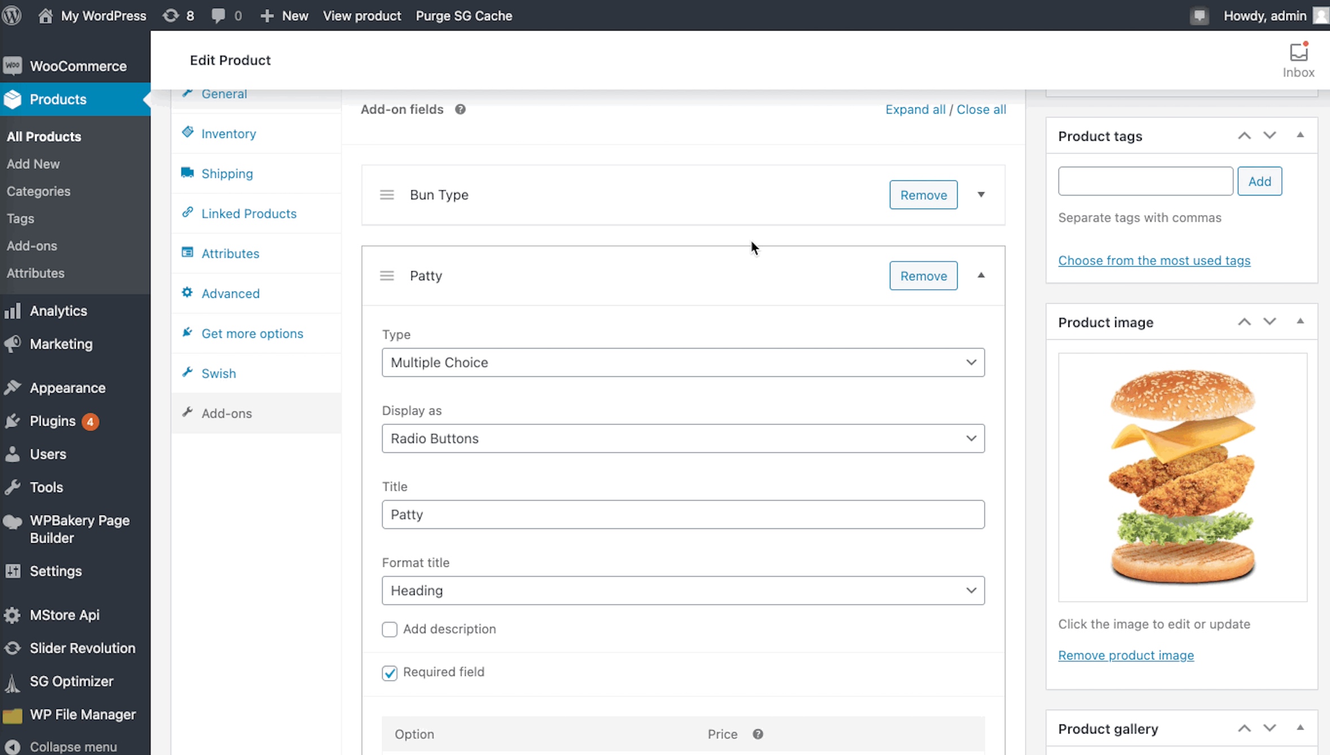The width and height of the screenshot is (1330, 755).
Task: Remove the Patty add-on field
Action: [923, 276]
